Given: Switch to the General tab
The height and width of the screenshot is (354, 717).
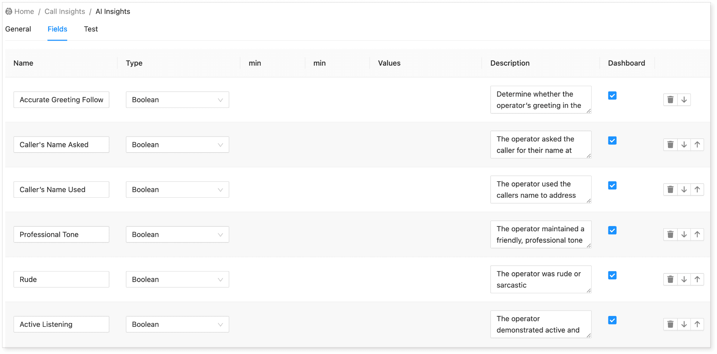Looking at the screenshot, I should click(x=18, y=29).
